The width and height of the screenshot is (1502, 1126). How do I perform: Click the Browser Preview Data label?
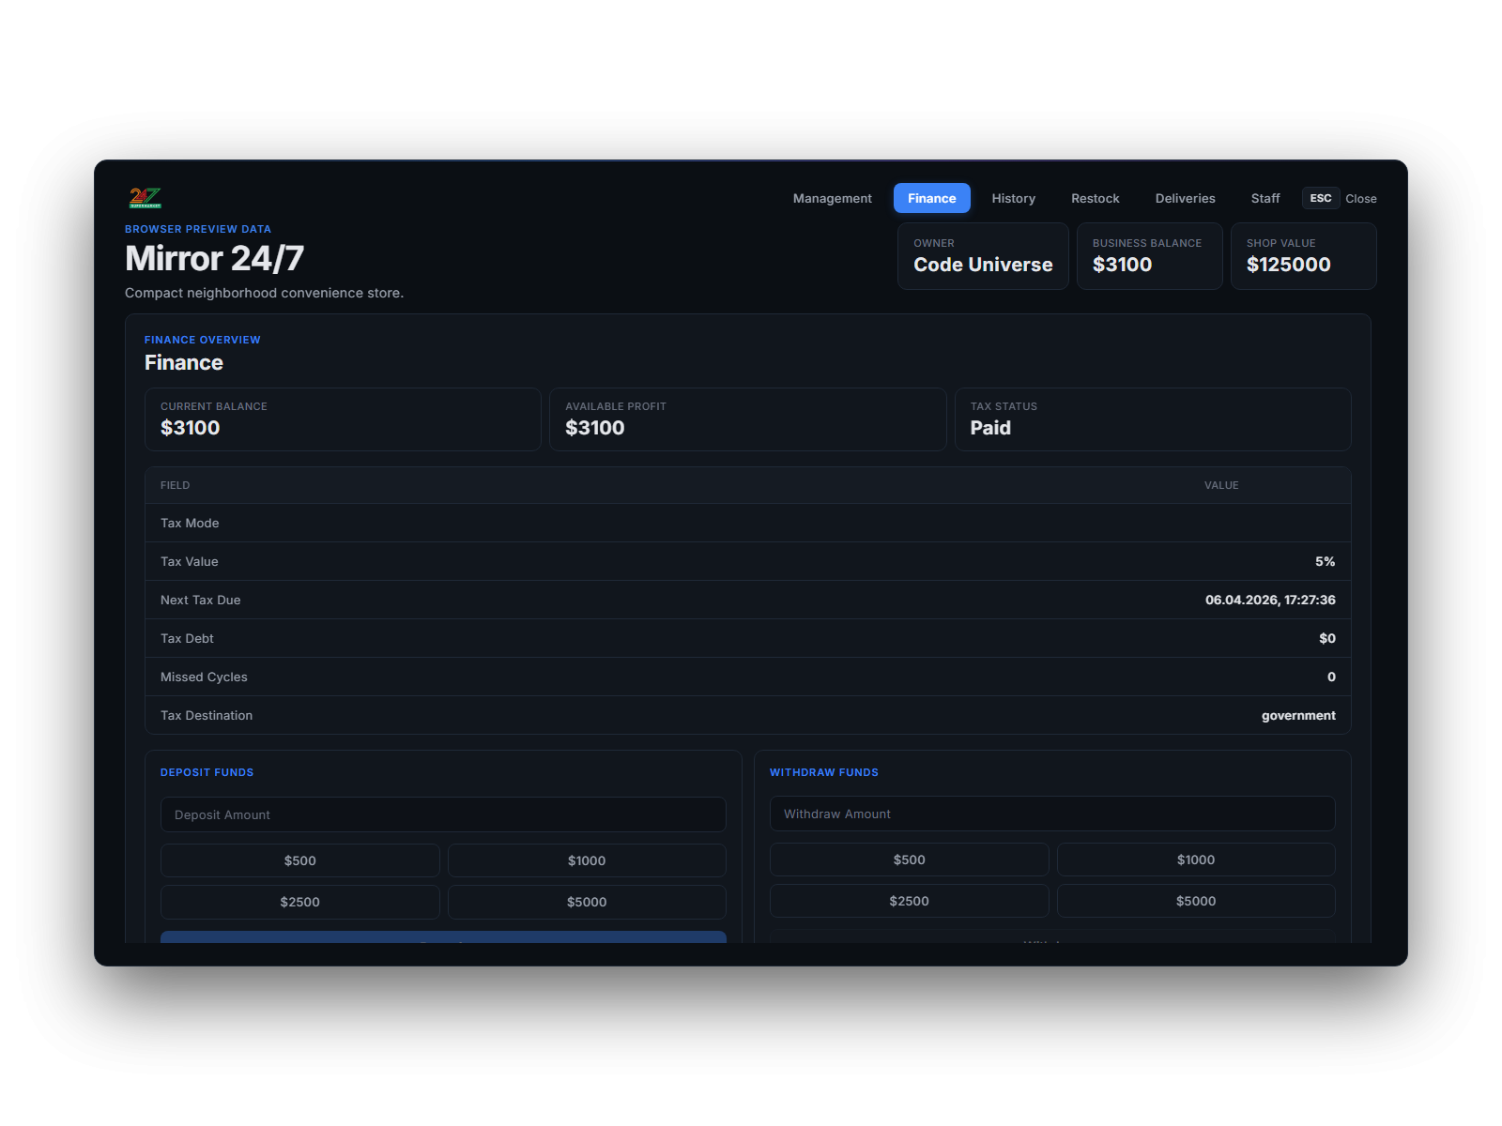[x=197, y=229]
